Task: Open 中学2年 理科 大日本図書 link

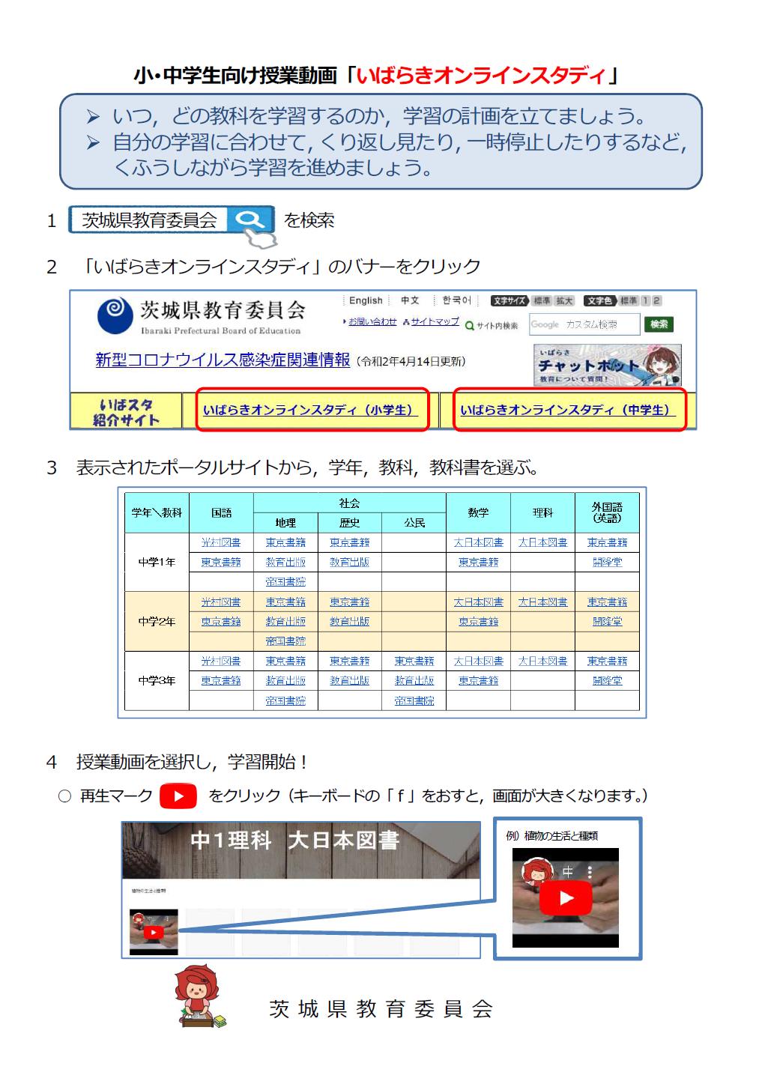Action: pos(543,602)
